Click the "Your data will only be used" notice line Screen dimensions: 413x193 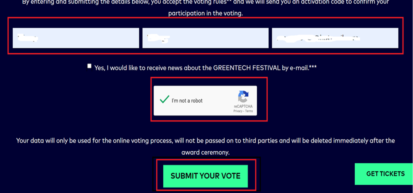pos(205,141)
